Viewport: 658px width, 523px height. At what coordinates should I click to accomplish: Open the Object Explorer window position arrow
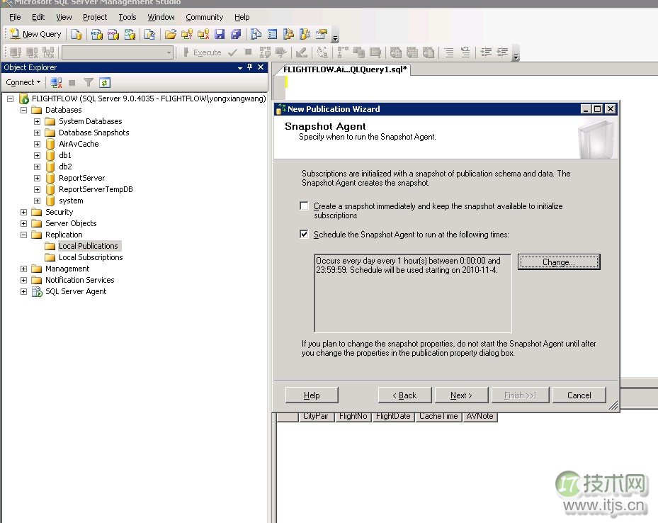(239, 67)
